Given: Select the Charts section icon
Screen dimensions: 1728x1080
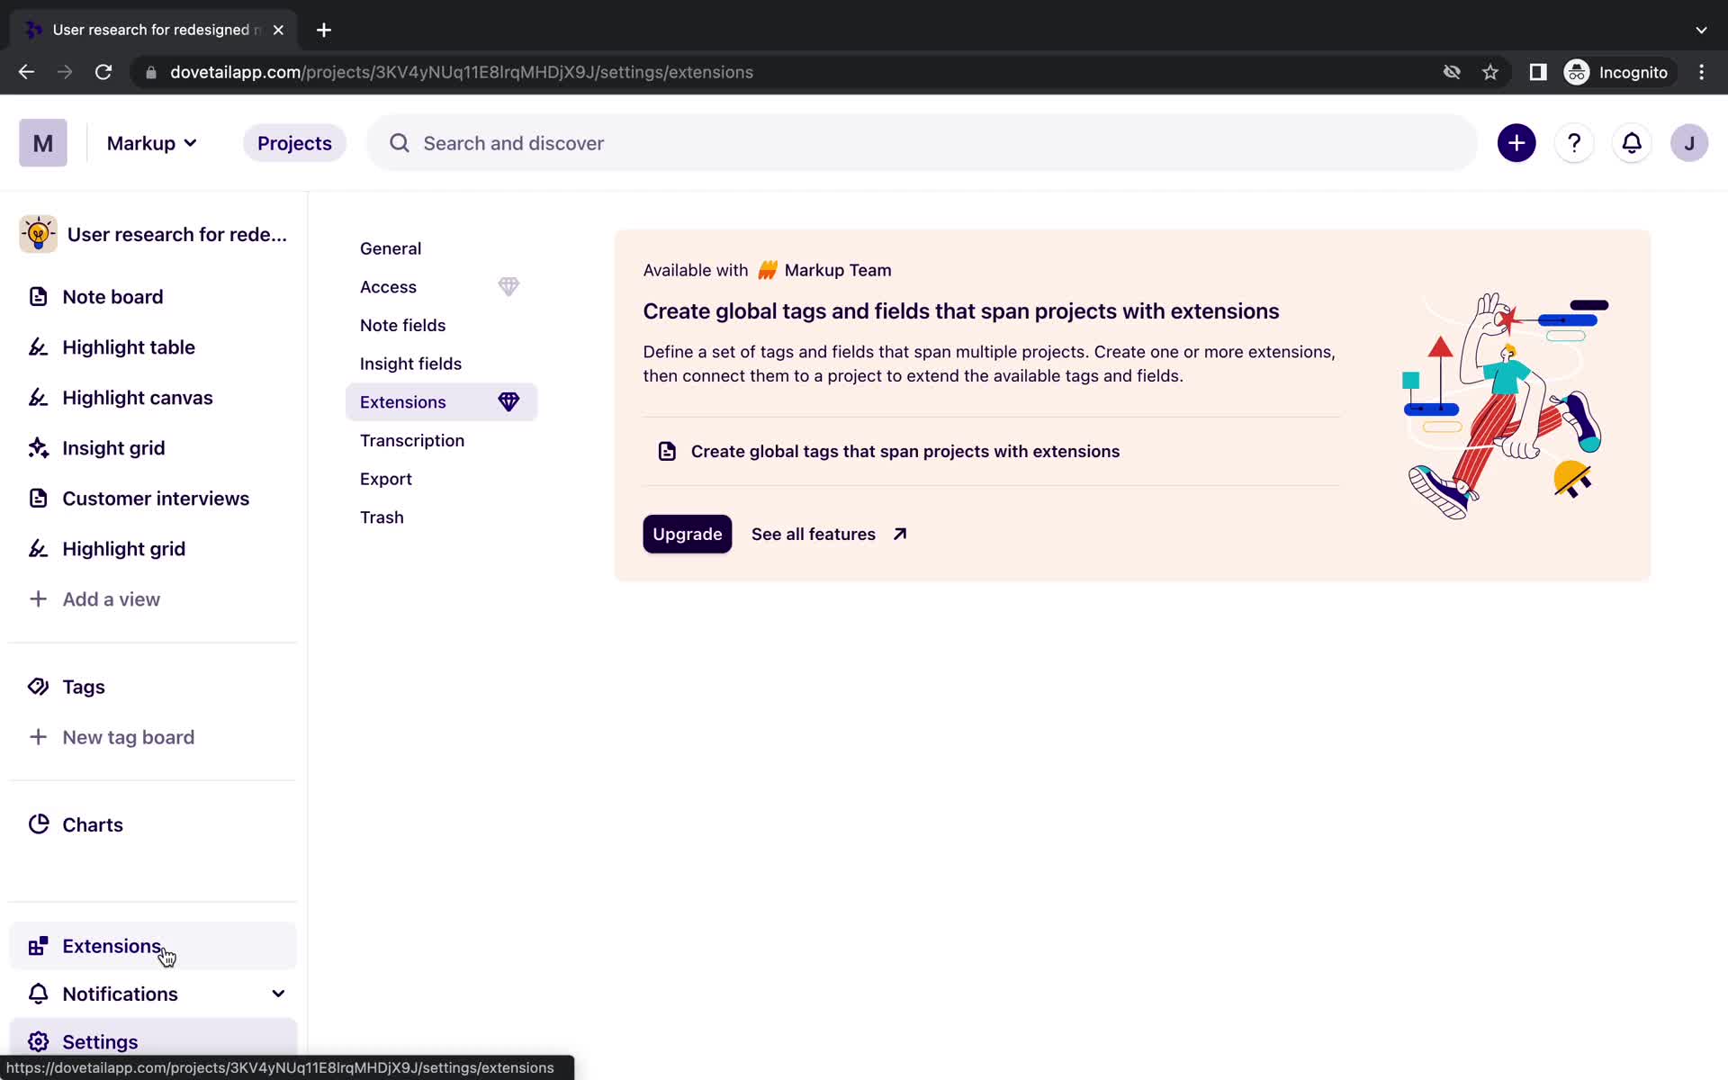Looking at the screenshot, I should [39, 823].
